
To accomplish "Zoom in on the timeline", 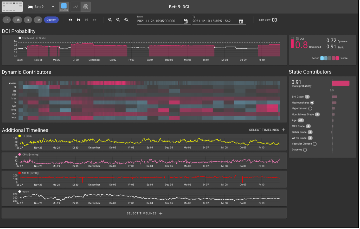I will pos(110,20).
